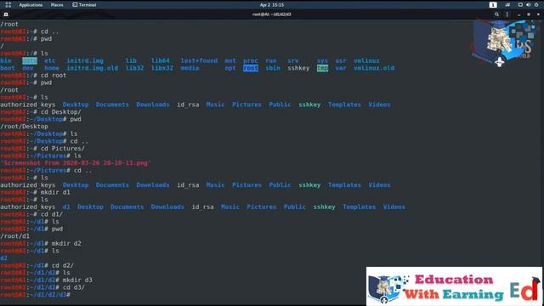This screenshot has width=544, height=306.
Task: Click 'vmlinuz.old' in the directory listing
Action: pos(374,68)
